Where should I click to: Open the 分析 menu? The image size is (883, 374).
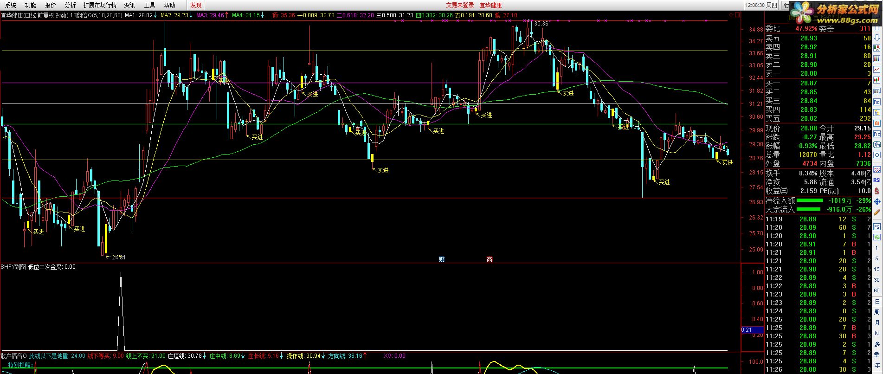[70, 5]
